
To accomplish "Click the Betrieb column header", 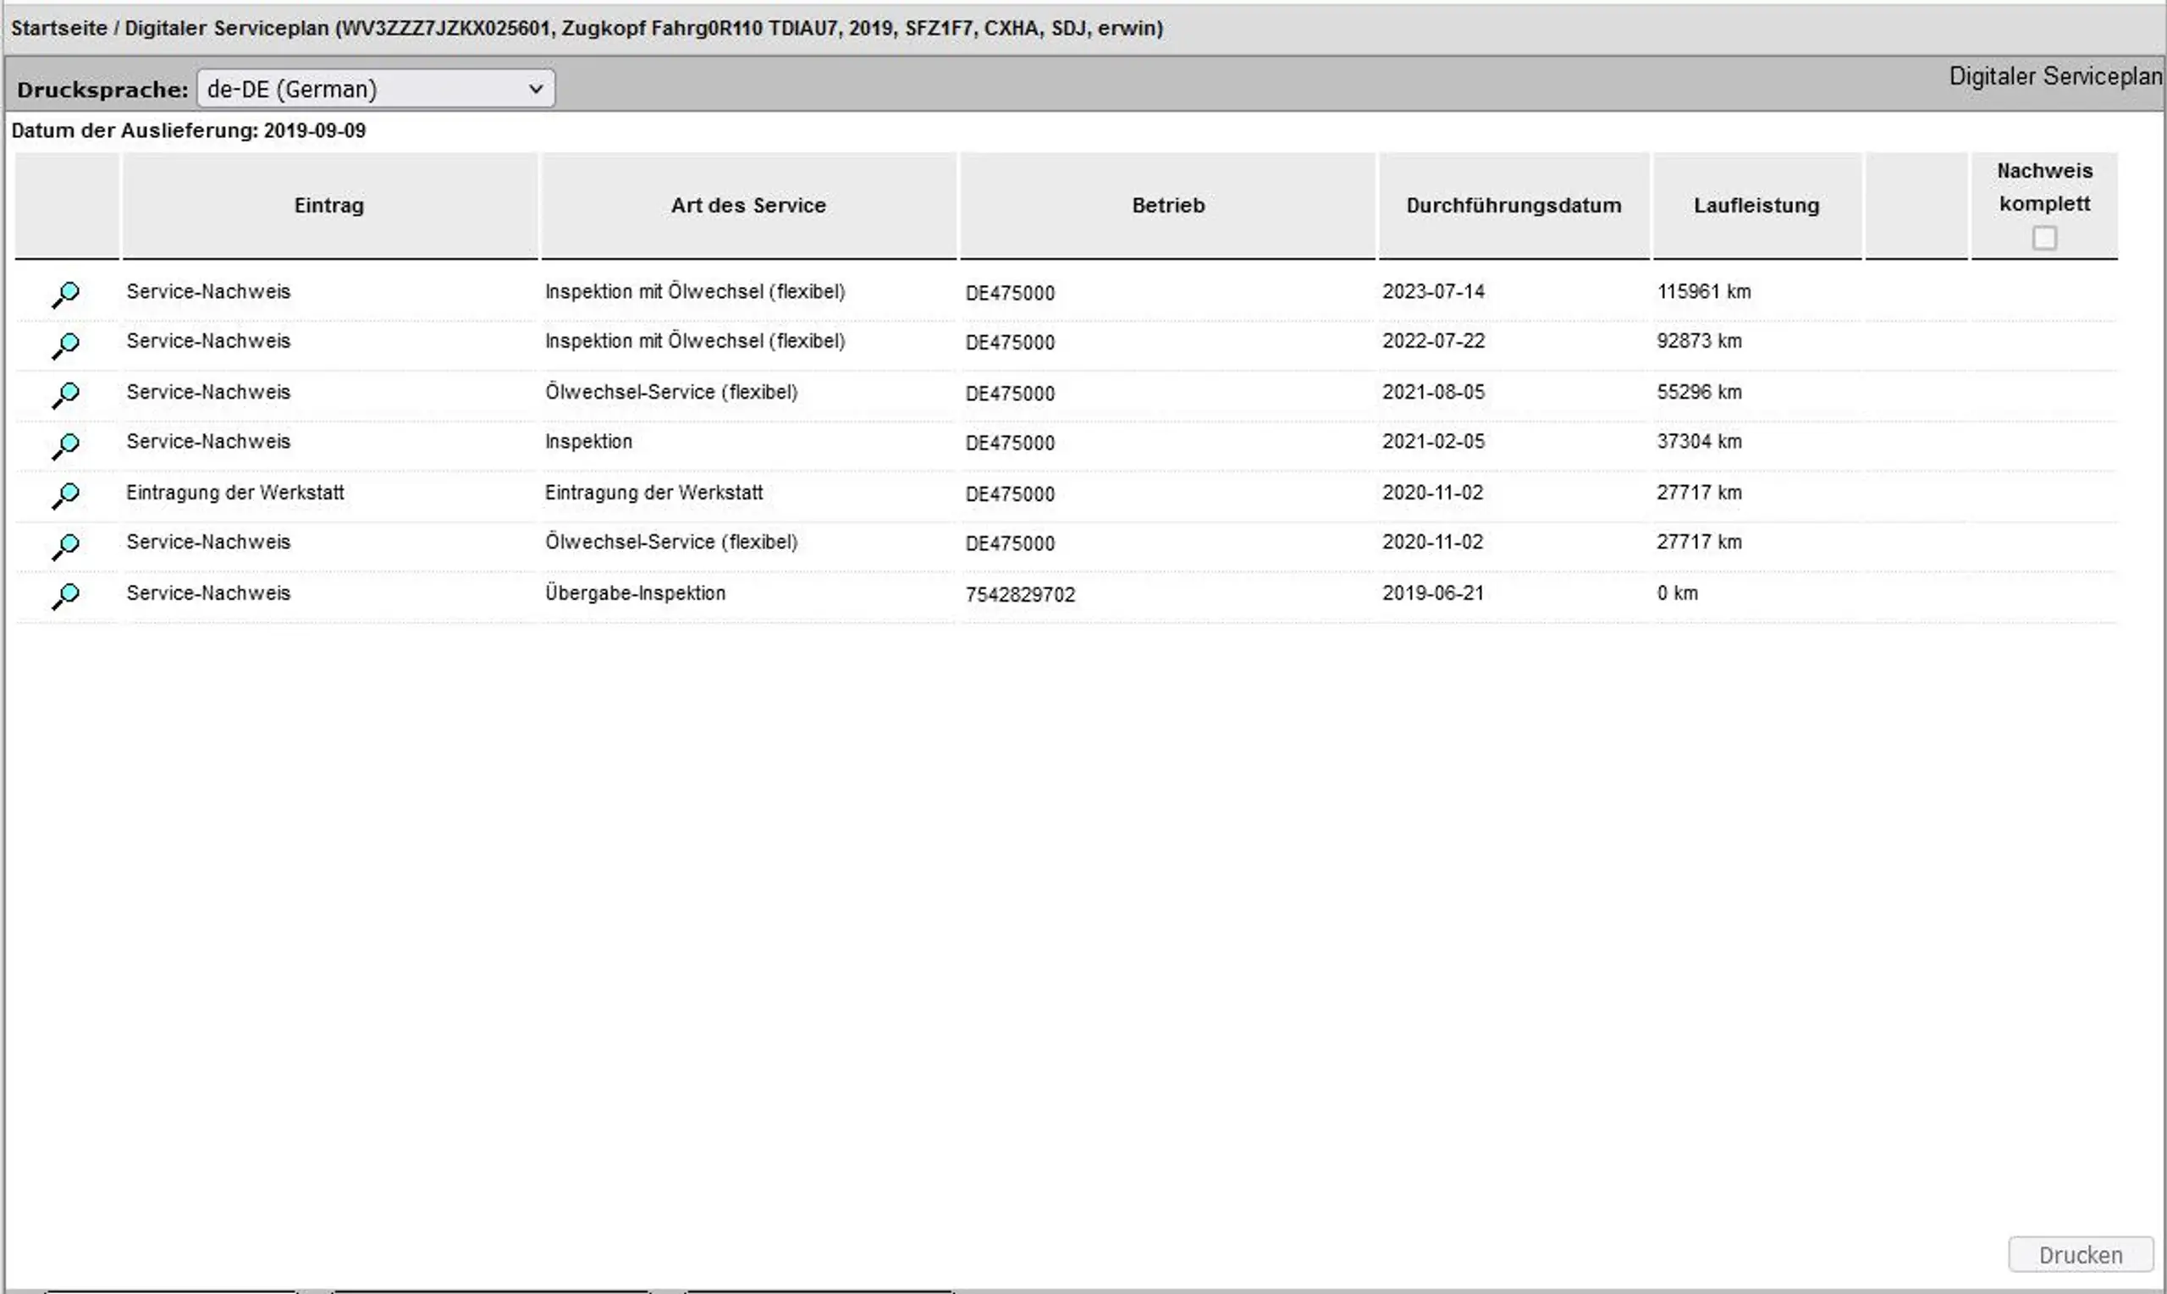I will (x=1167, y=206).
